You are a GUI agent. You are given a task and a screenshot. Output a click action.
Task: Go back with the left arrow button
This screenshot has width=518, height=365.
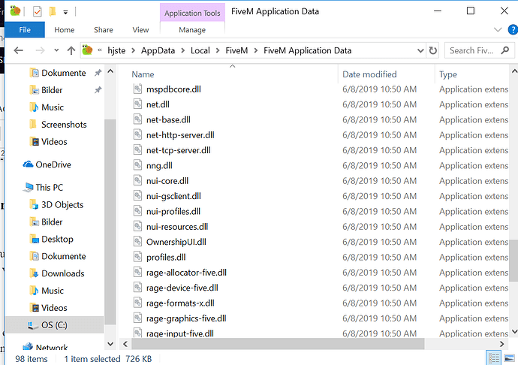[19, 50]
